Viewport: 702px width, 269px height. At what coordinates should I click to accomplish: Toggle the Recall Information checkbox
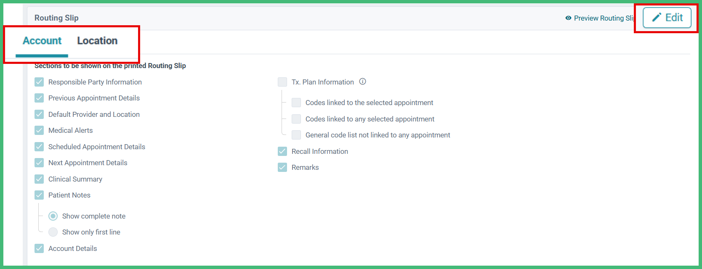click(282, 151)
